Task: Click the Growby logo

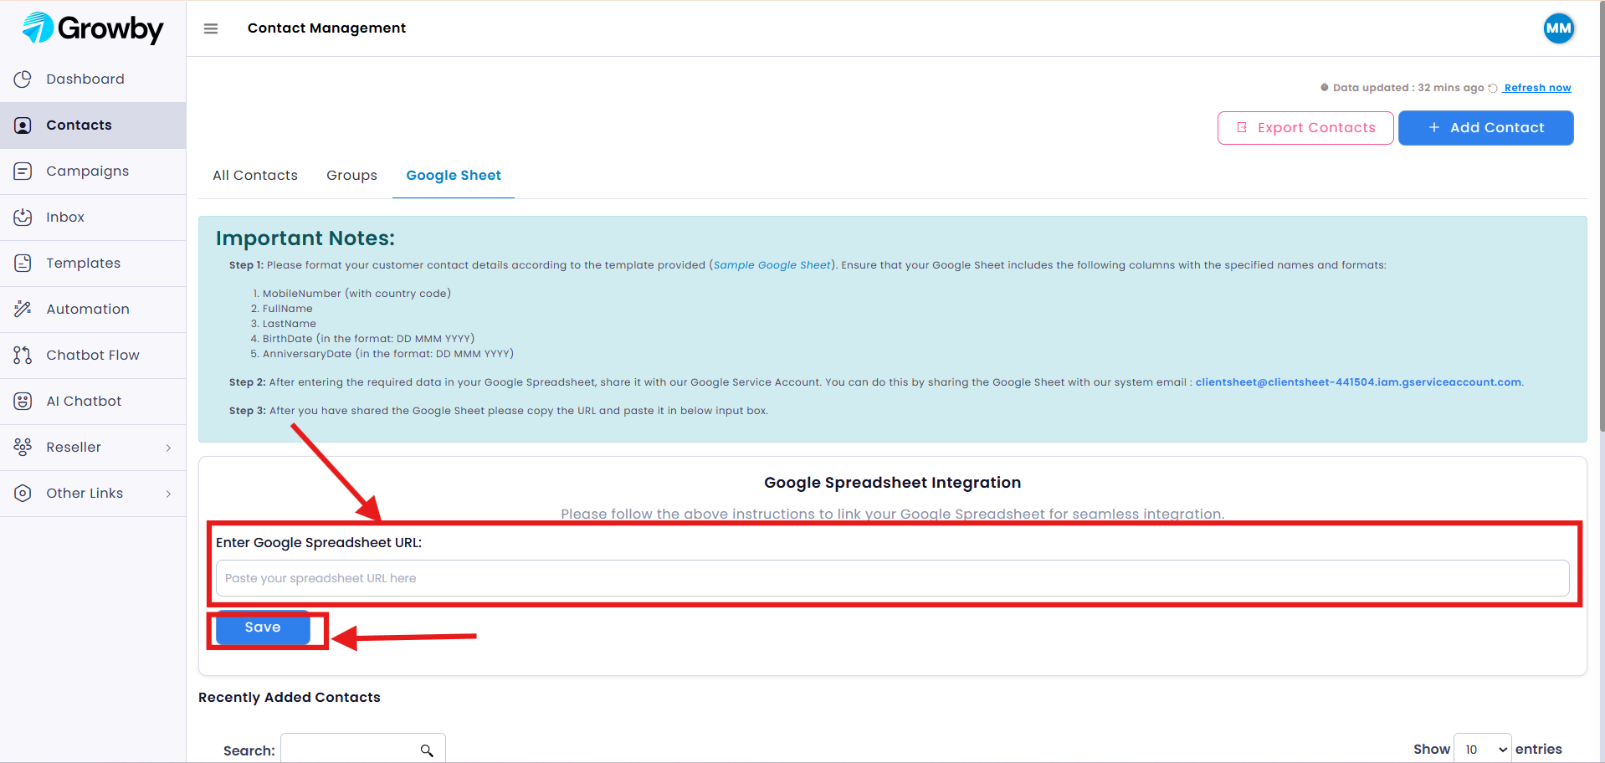Action: [x=93, y=28]
